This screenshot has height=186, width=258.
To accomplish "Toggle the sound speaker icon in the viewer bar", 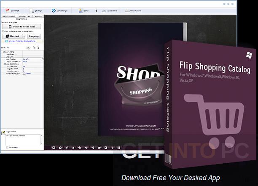I will (x=86, y=148).
